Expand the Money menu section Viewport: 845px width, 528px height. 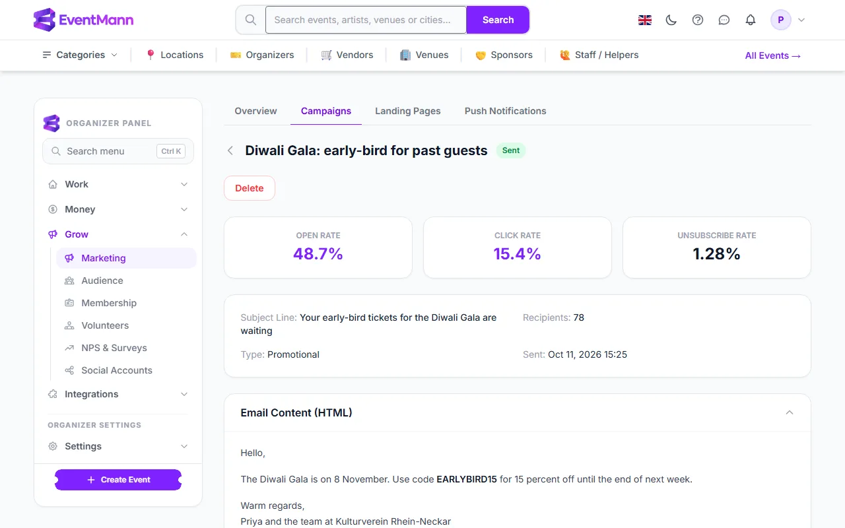(118, 209)
